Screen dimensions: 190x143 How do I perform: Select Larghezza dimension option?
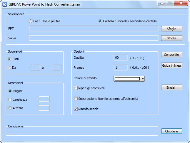(10, 100)
